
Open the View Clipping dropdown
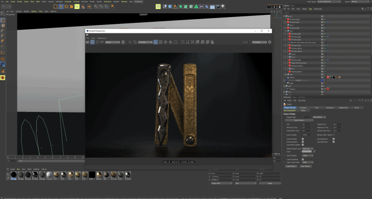click(308, 155)
